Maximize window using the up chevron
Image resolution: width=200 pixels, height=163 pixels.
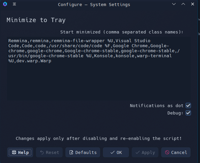tap(183, 4)
